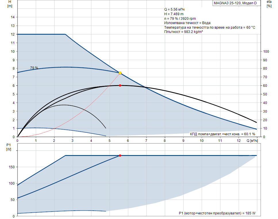This screenshot has height=219, width=278.
Task: Select the yellow duty point marker
Action: coord(120,73)
